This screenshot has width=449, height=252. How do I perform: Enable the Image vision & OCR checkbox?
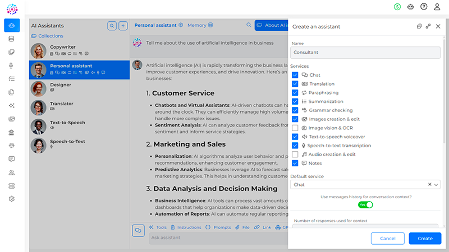[x=295, y=128]
